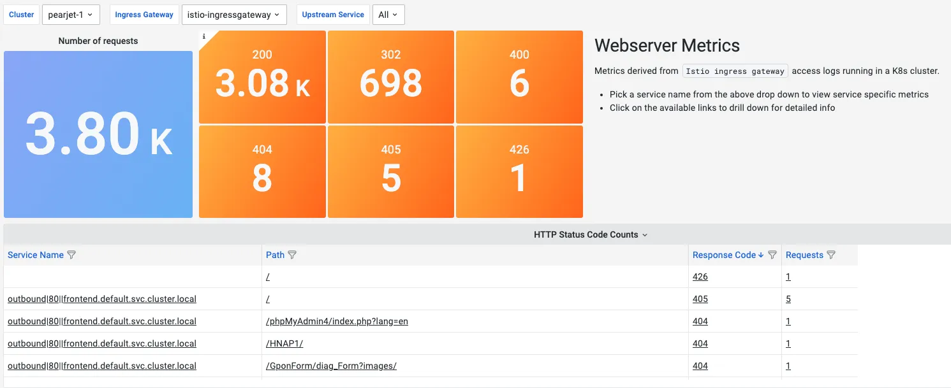Click the 404 status tile showing 8

262,171
